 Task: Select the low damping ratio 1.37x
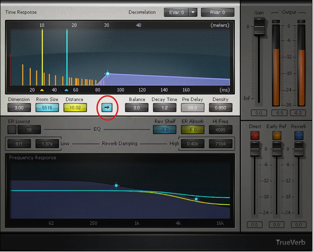click(x=47, y=144)
